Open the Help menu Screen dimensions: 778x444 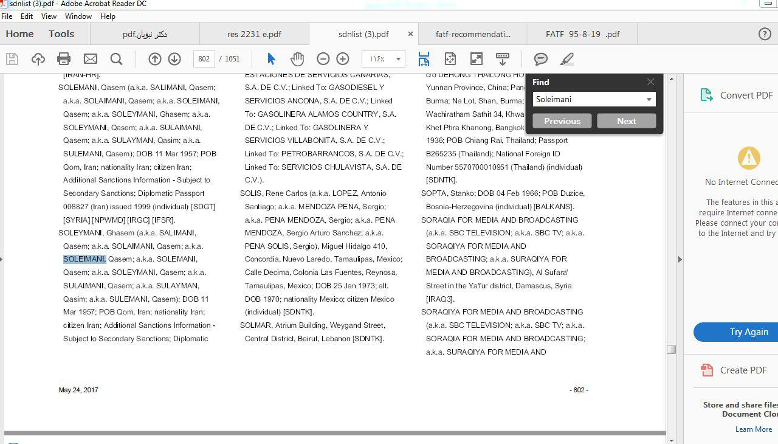(x=108, y=16)
